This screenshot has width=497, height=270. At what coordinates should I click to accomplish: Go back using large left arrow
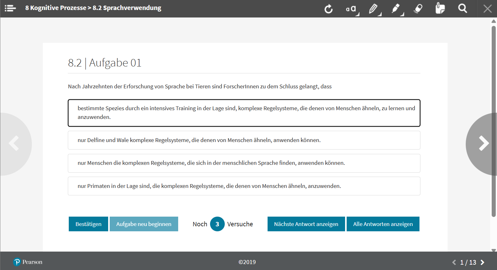[x=14, y=144]
